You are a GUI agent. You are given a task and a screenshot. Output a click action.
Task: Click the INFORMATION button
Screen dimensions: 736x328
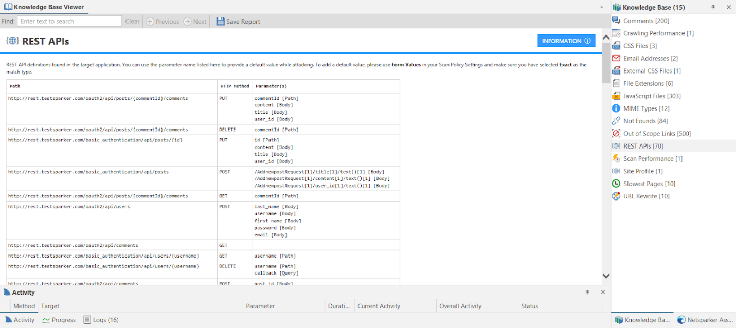566,41
